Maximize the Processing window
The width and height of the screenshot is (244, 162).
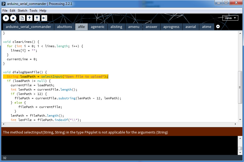pos(226,3)
